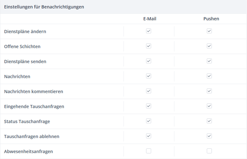Uncheck E-Mail for Tauschanfragen ablehnen
Image resolution: width=247 pixels, height=159 pixels.
(149, 136)
